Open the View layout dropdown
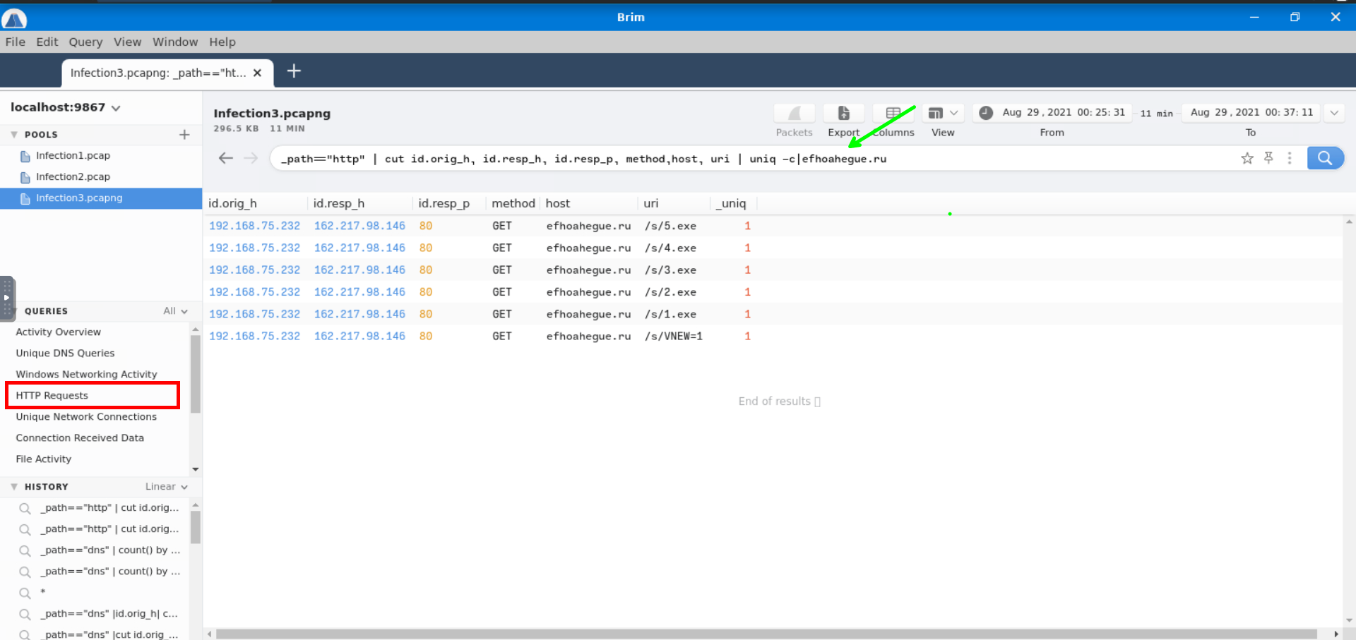1356x640 pixels. 943,114
